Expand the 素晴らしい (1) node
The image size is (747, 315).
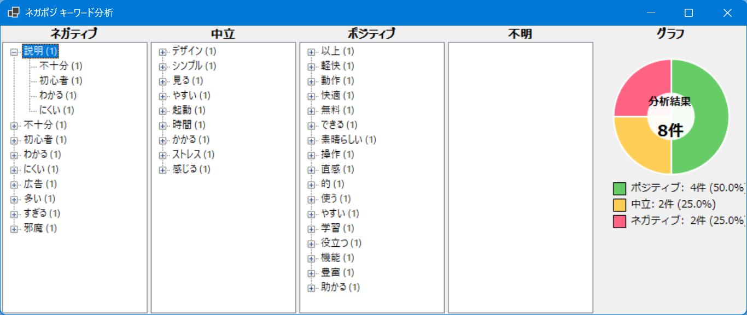pyautogui.click(x=311, y=140)
